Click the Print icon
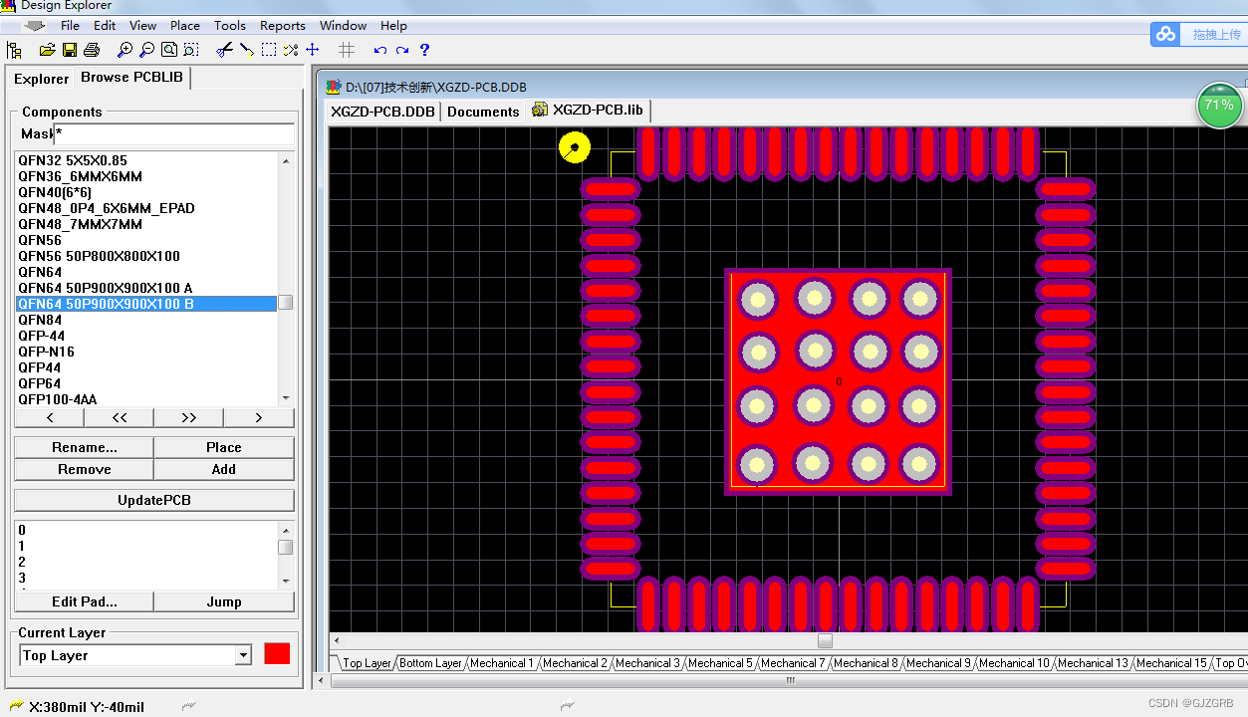The height and width of the screenshot is (717, 1248). pos(91,50)
